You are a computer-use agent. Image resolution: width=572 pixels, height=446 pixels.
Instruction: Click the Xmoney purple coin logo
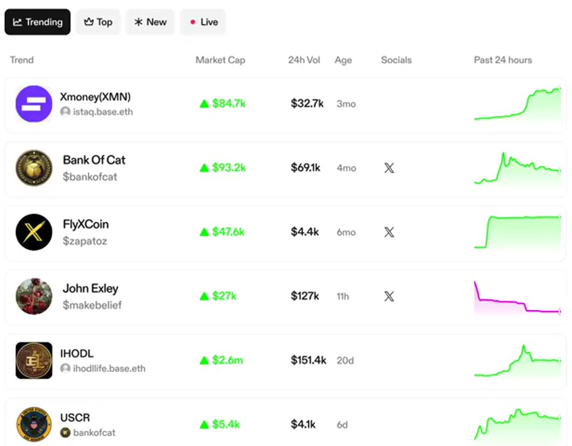click(x=34, y=104)
